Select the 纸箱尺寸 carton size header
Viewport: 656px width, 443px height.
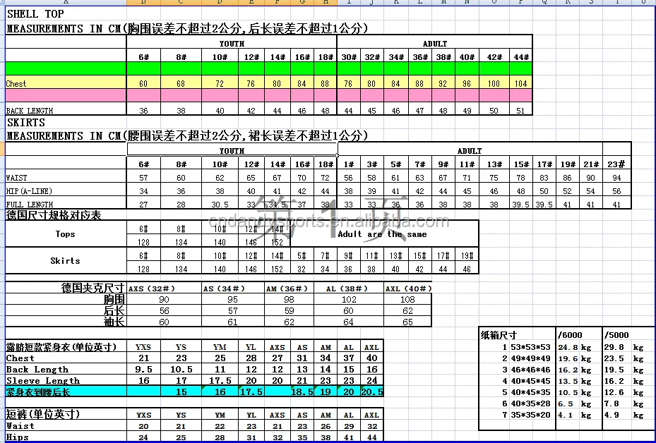pos(499,335)
